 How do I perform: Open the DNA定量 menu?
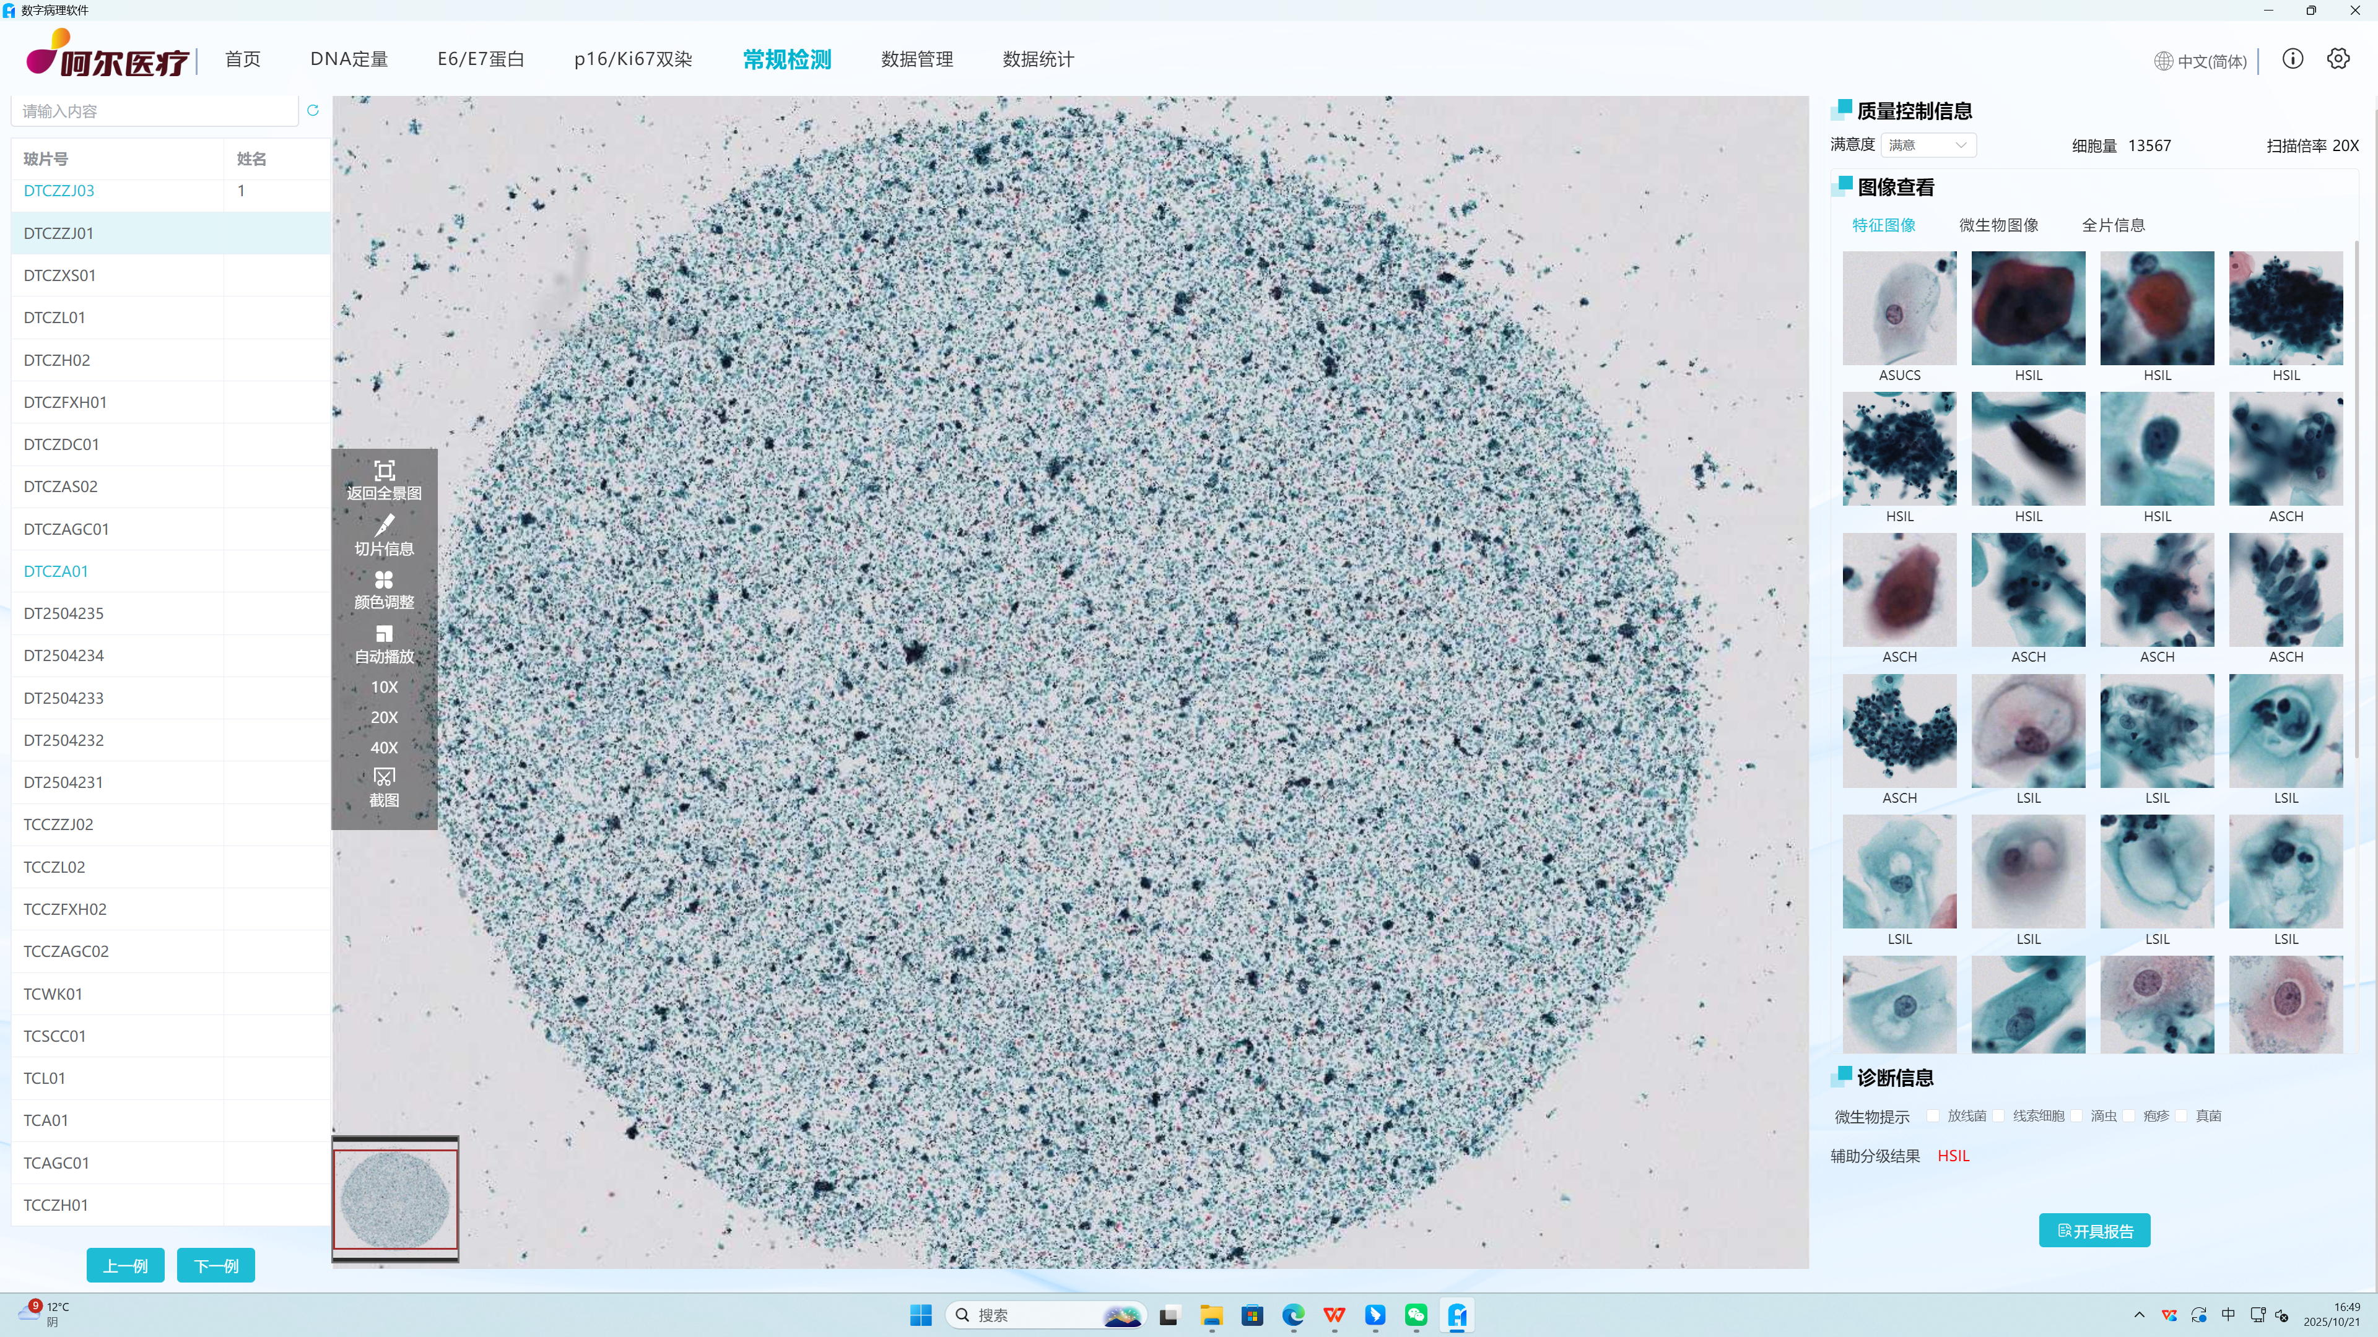pyautogui.click(x=349, y=59)
